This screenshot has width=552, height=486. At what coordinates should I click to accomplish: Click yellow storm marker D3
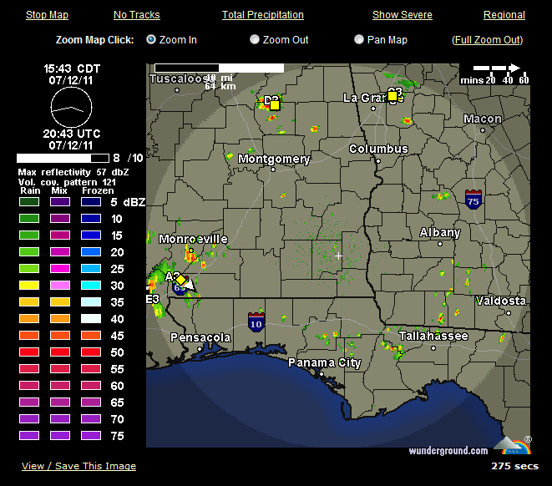click(x=275, y=105)
